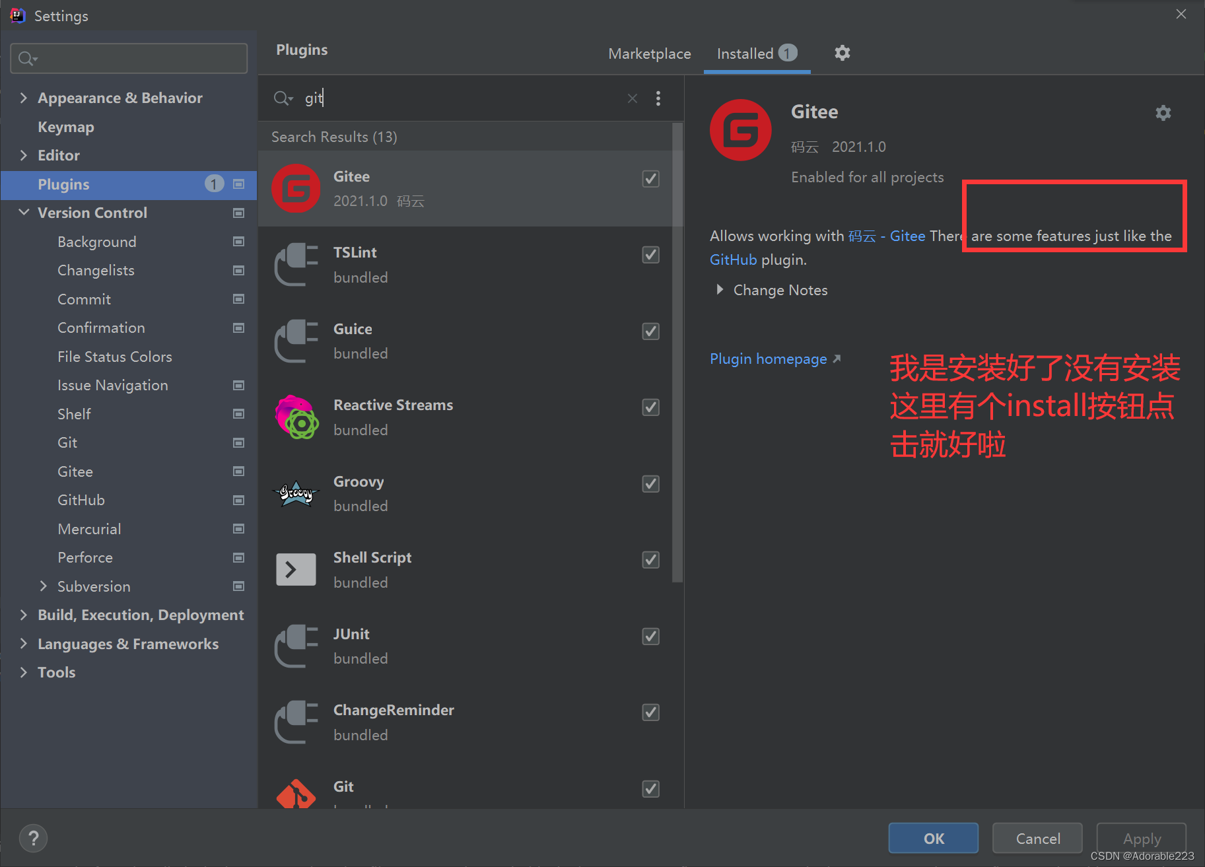Toggle the Git plugin checkbox

click(650, 788)
